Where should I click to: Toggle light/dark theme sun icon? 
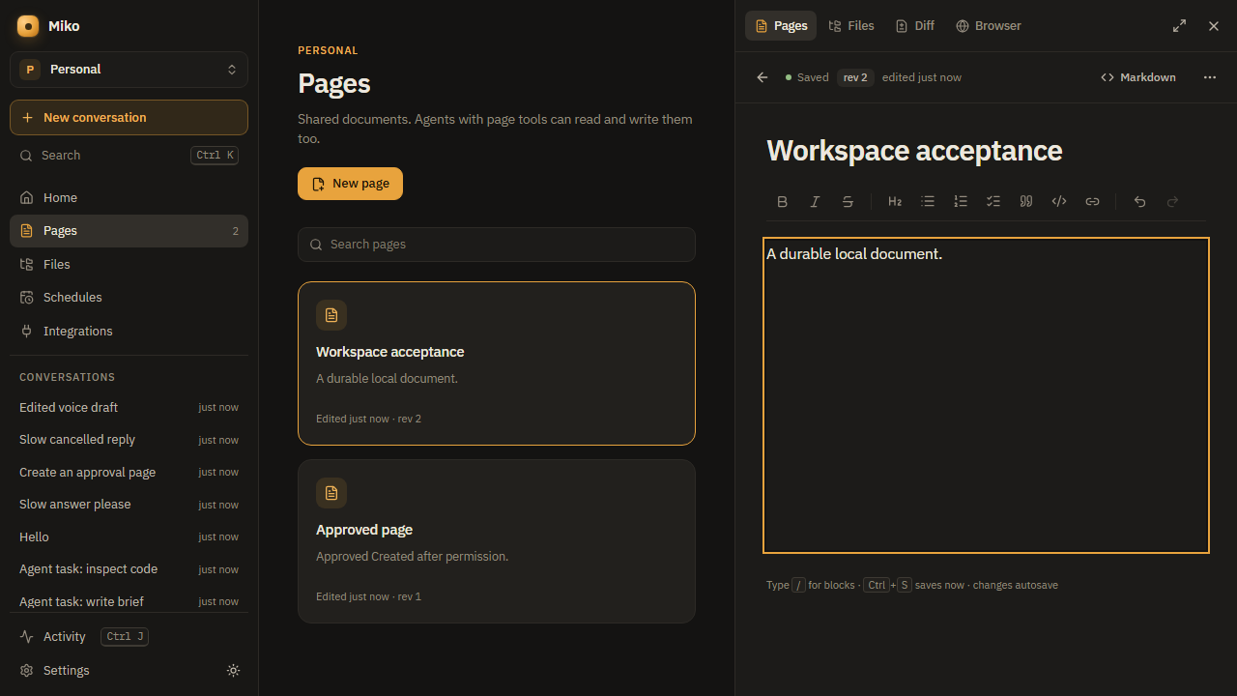point(233,670)
